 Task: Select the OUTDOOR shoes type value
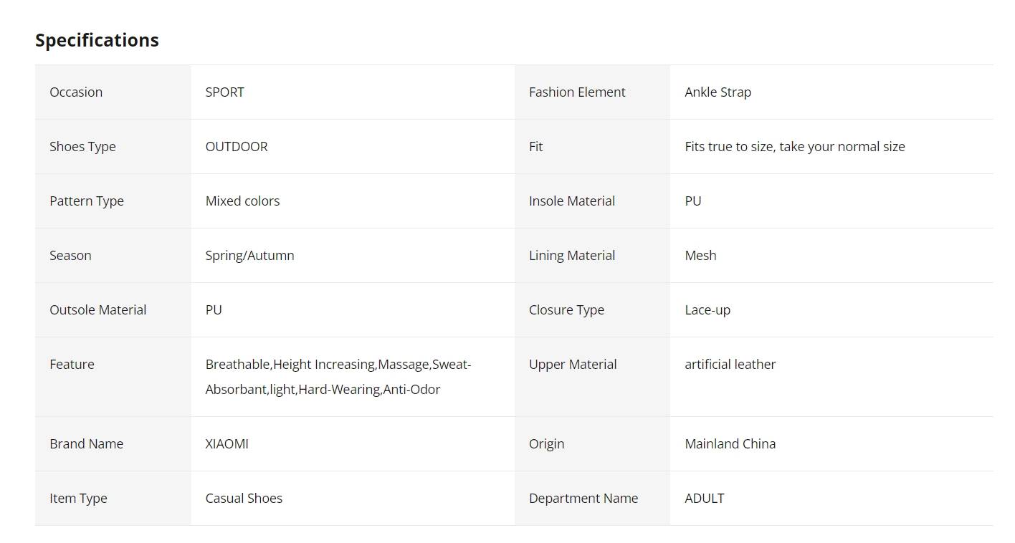[x=237, y=147]
